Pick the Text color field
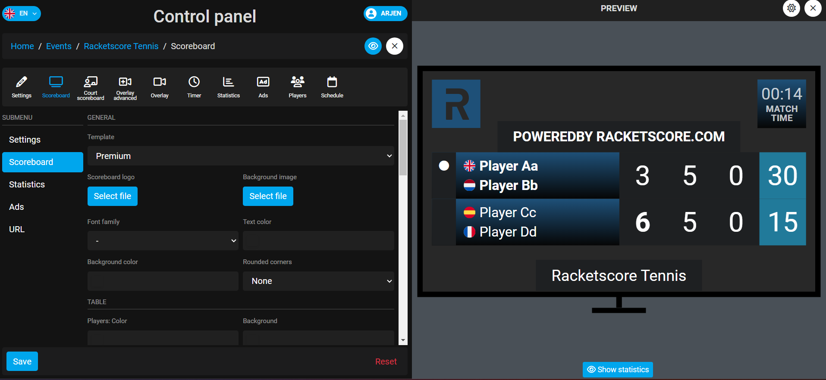 [318, 241]
